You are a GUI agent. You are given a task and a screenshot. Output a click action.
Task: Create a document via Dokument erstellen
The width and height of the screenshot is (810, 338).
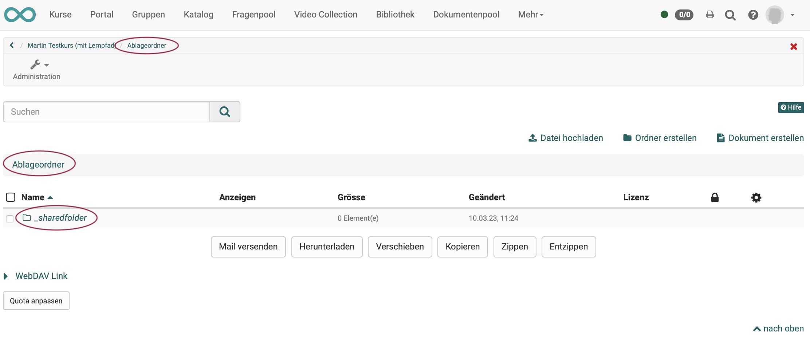coord(760,138)
